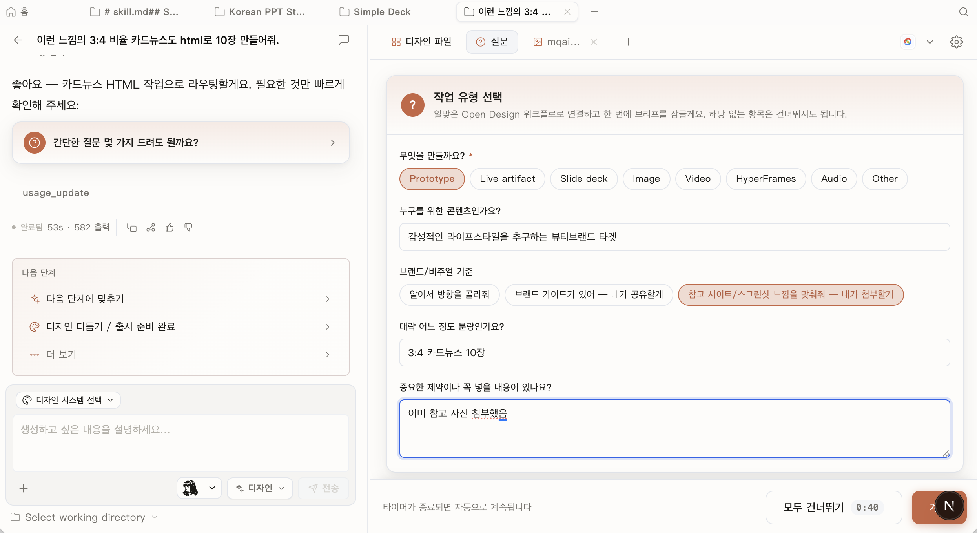
Task: Open the Simple Deck tab
Action: tap(375, 12)
